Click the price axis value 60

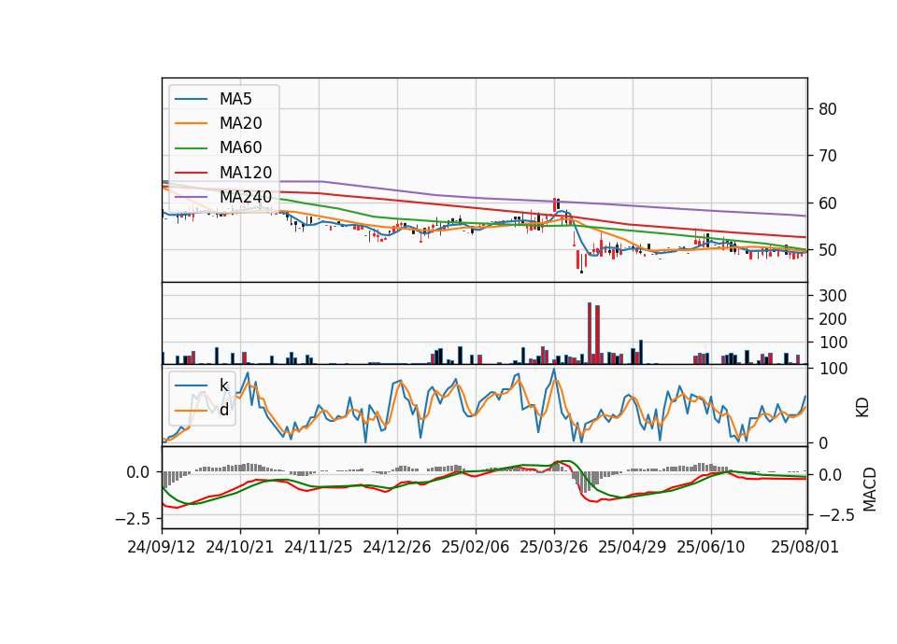click(x=827, y=203)
